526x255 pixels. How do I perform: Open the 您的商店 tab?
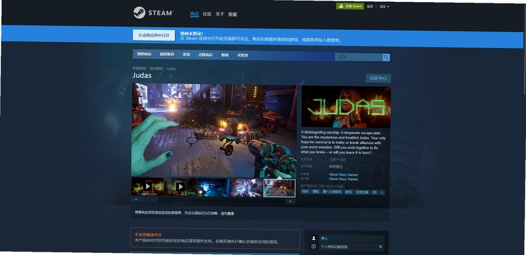click(144, 54)
